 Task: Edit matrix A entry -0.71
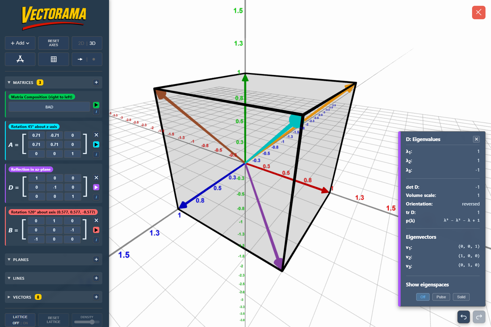[55, 135]
